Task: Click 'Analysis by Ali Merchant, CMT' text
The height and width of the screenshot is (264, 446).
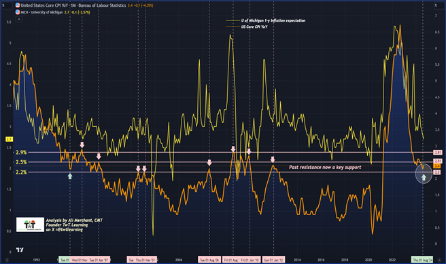Action: [74, 221]
